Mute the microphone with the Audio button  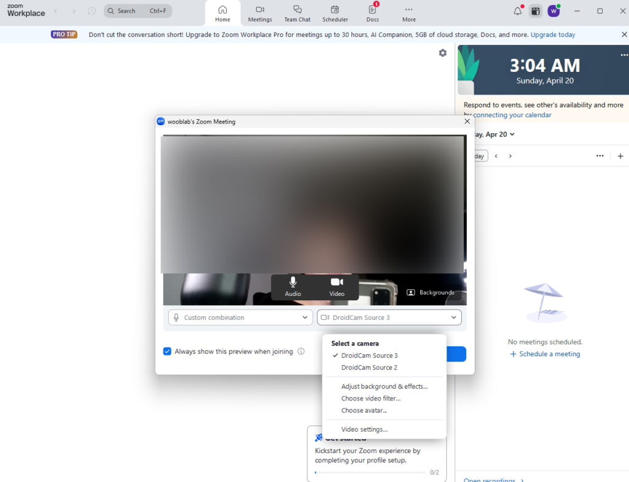coord(293,287)
